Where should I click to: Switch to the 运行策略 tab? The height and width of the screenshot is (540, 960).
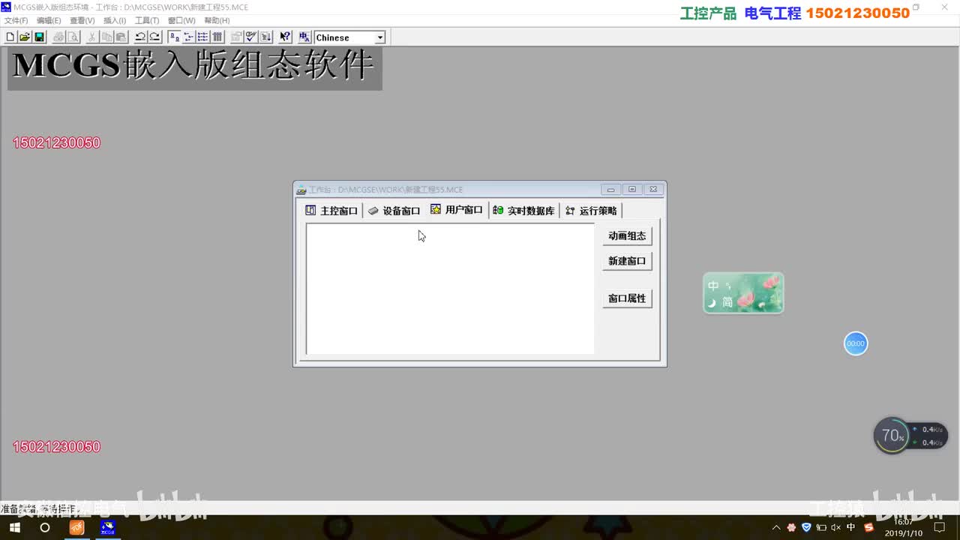(x=592, y=211)
